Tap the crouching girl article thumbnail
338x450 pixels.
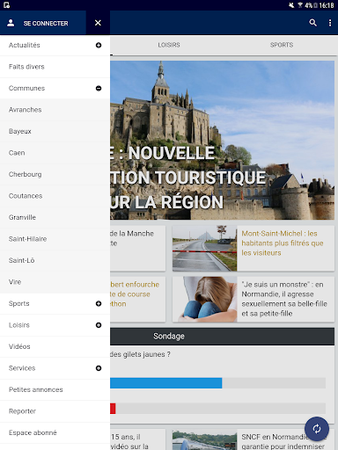pyautogui.click(x=204, y=299)
